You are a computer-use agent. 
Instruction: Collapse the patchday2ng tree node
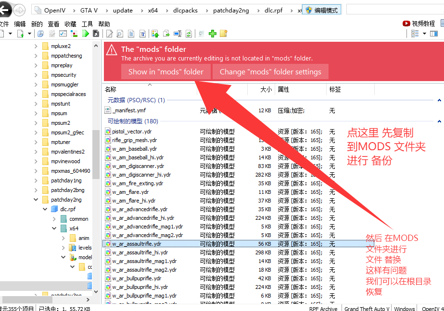coord(36,200)
